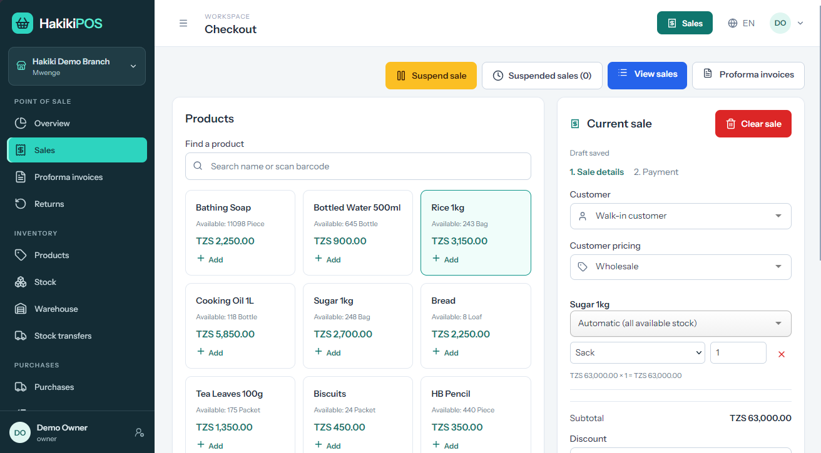Click the red Clear sale button
821x453 pixels.
(x=753, y=124)
